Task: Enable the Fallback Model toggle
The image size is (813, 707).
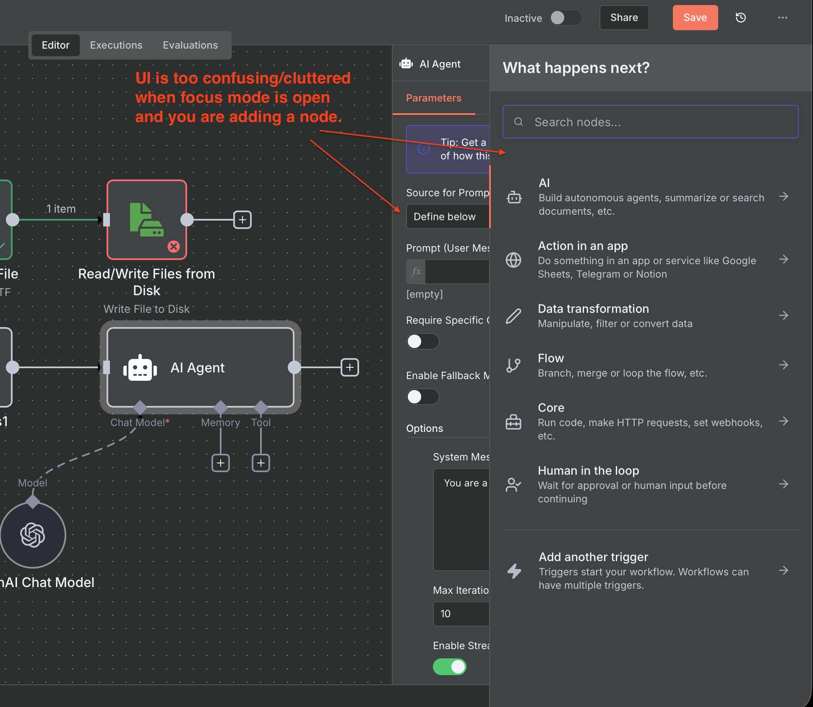Action: [422, 397]
